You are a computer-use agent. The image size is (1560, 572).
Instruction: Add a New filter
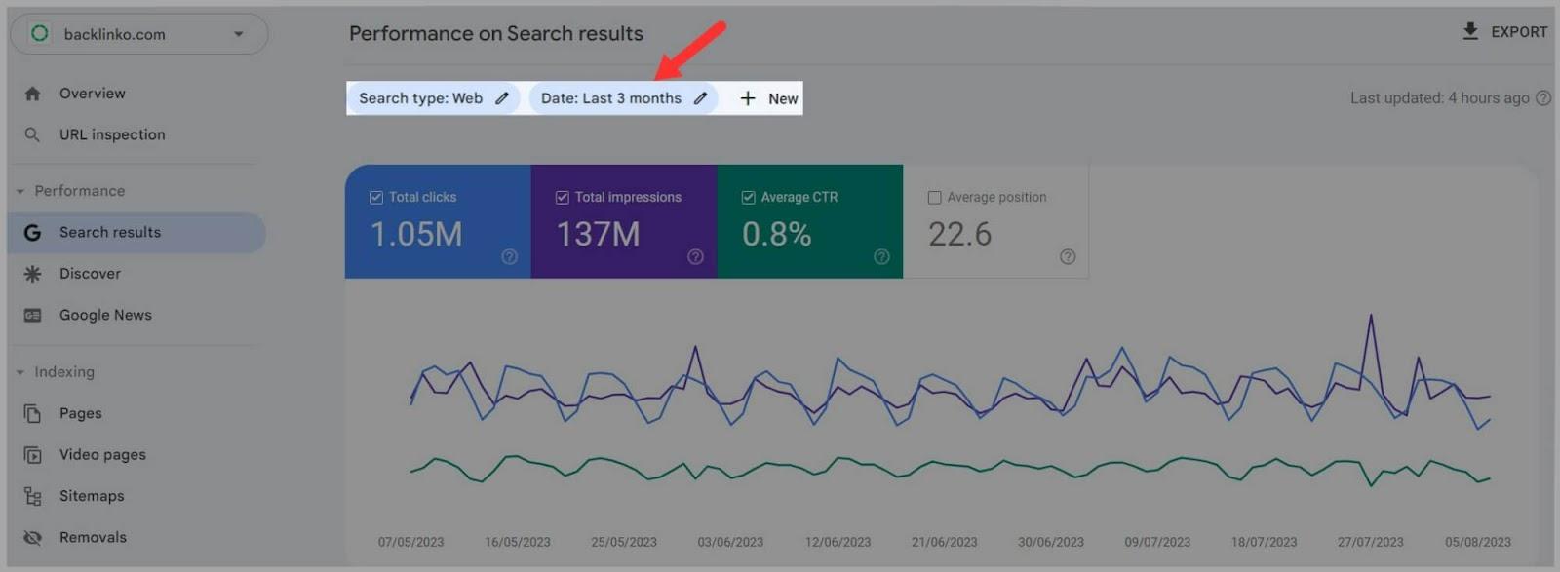769,98
